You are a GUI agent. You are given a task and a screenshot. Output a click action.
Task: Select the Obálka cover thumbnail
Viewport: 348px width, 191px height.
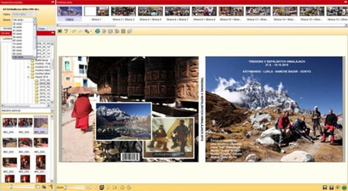(x=70, y=13)
